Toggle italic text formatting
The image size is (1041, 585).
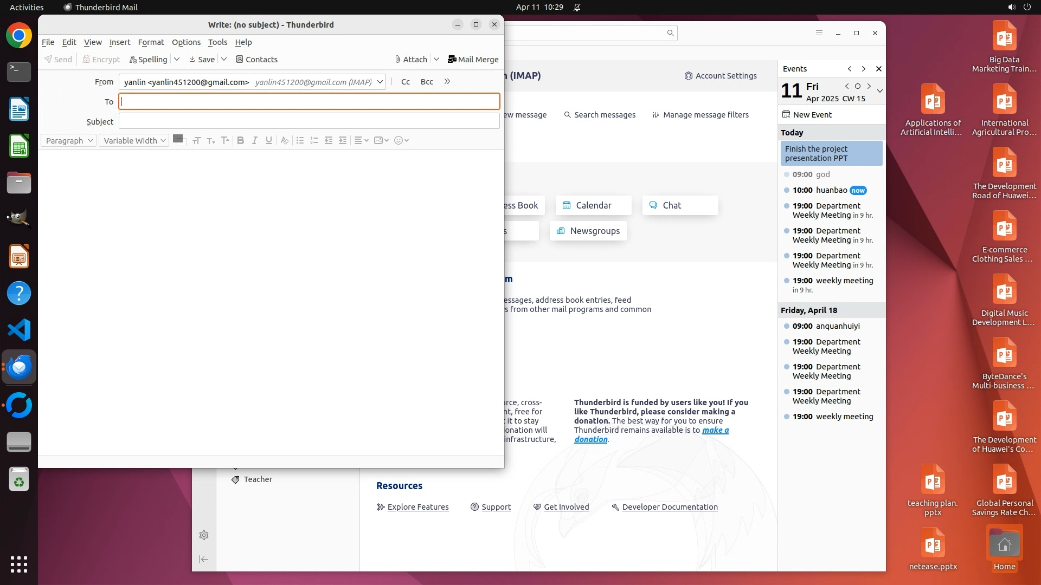tap(255, 140)
